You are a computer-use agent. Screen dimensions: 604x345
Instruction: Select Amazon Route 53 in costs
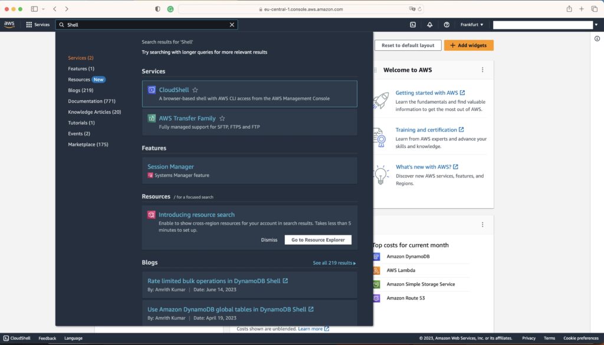click(x=406, y=298)
